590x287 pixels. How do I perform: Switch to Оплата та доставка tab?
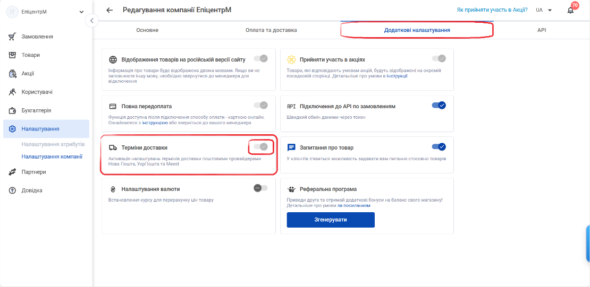click(271, 30)
